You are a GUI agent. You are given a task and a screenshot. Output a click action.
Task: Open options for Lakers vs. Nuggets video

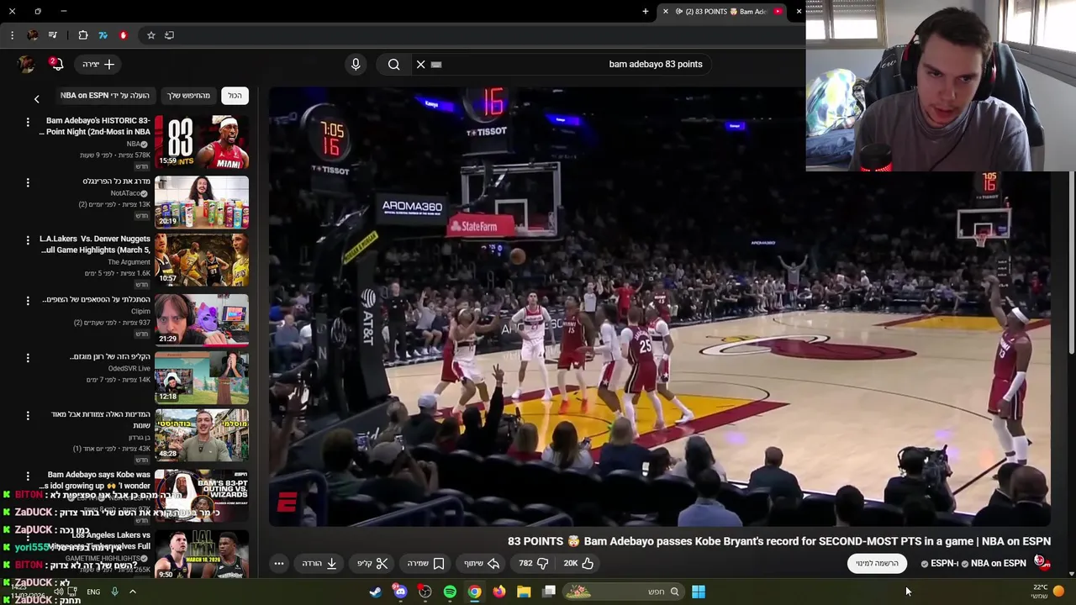tap(28, 240)
